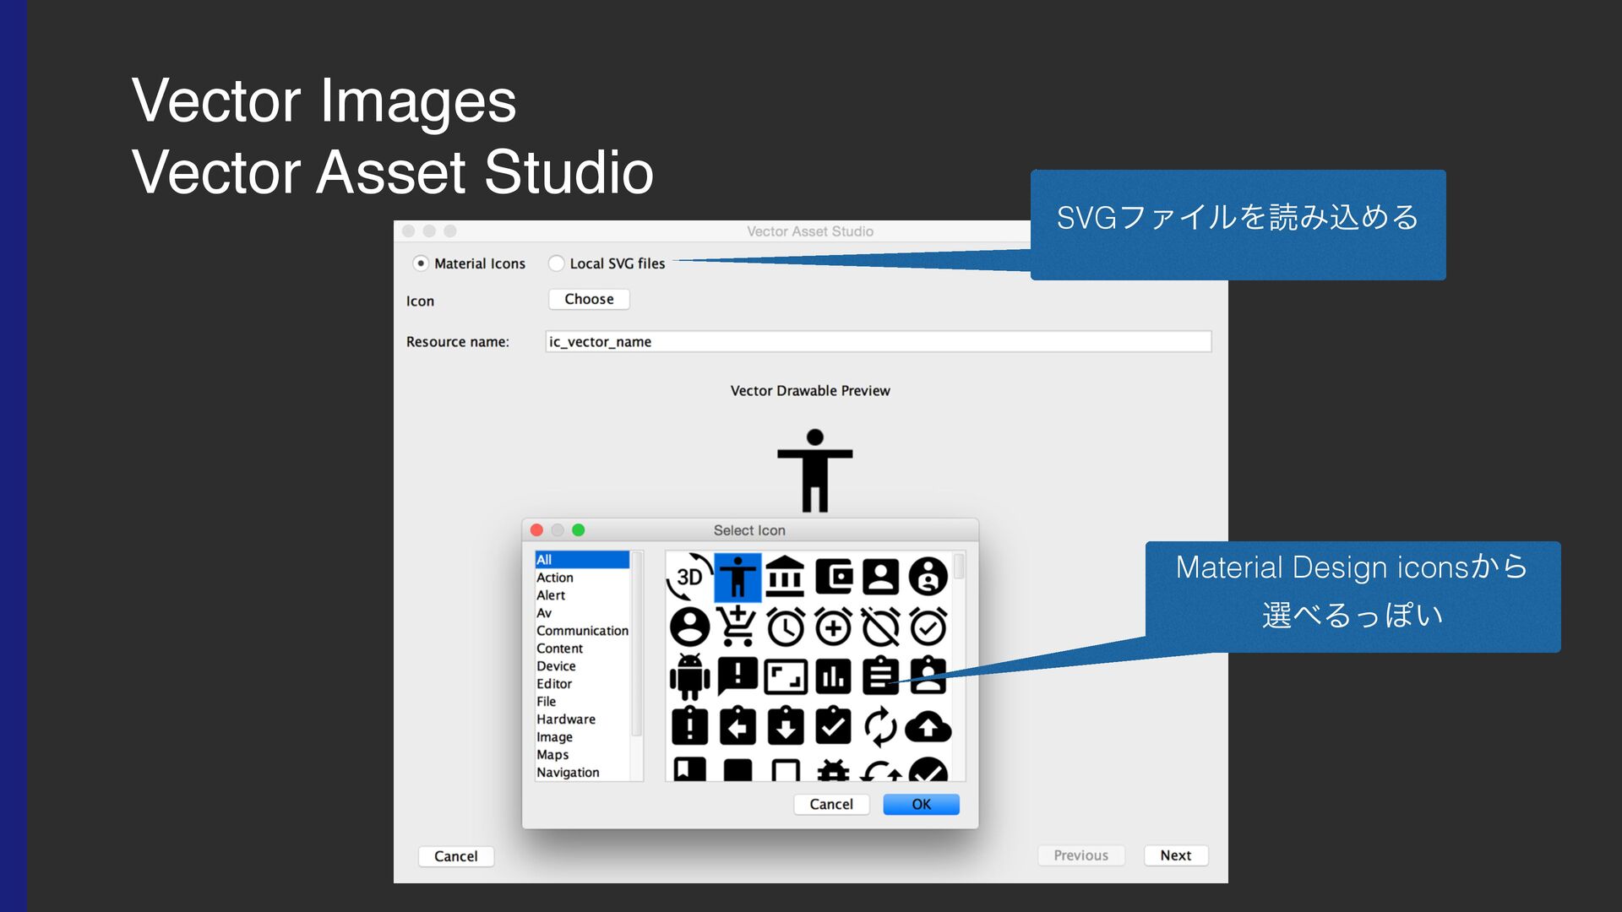The width and height of the screenshot is (1622, 912).
Task: Pick the account balance bank icon
Action: pyautogui.click(x=786, y=577)
